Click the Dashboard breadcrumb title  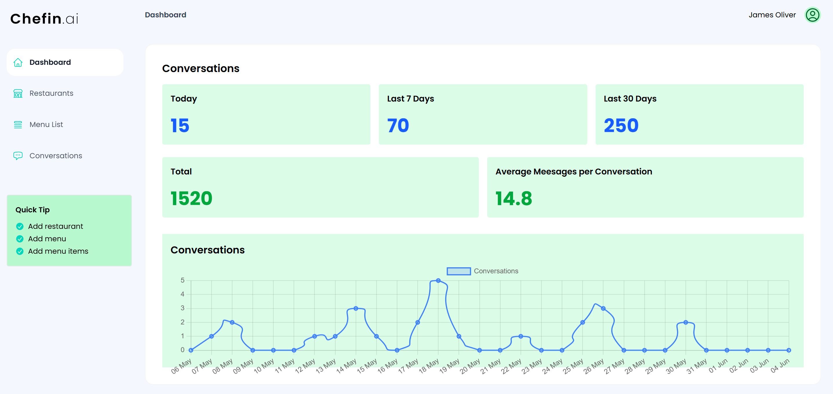click(165, 15)
